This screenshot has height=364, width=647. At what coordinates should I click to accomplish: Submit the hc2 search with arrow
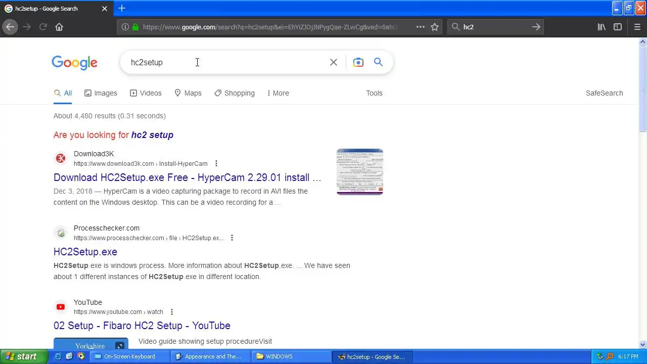536,27
